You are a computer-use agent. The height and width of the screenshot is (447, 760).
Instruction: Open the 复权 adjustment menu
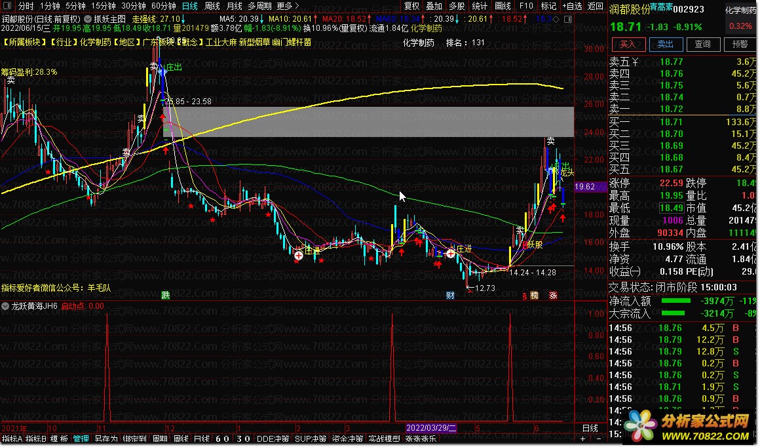(412, 6)
